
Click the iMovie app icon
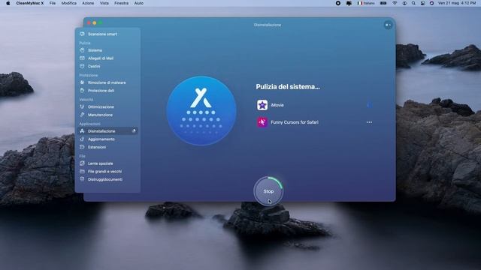[262, 105]
